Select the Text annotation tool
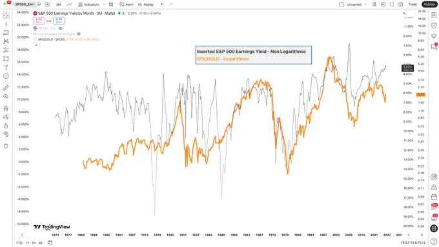This screenshot has width=439, height=247. tap(6, 68)
